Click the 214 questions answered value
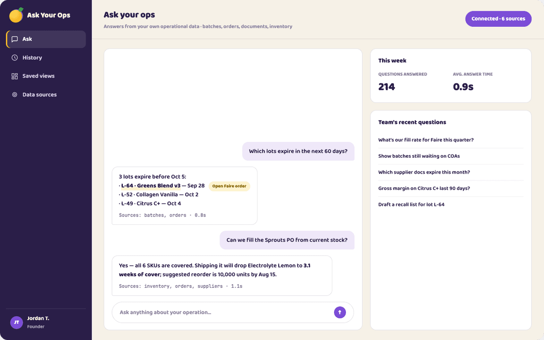Screen dimensions: 544x340 click(x=387, y=87)
